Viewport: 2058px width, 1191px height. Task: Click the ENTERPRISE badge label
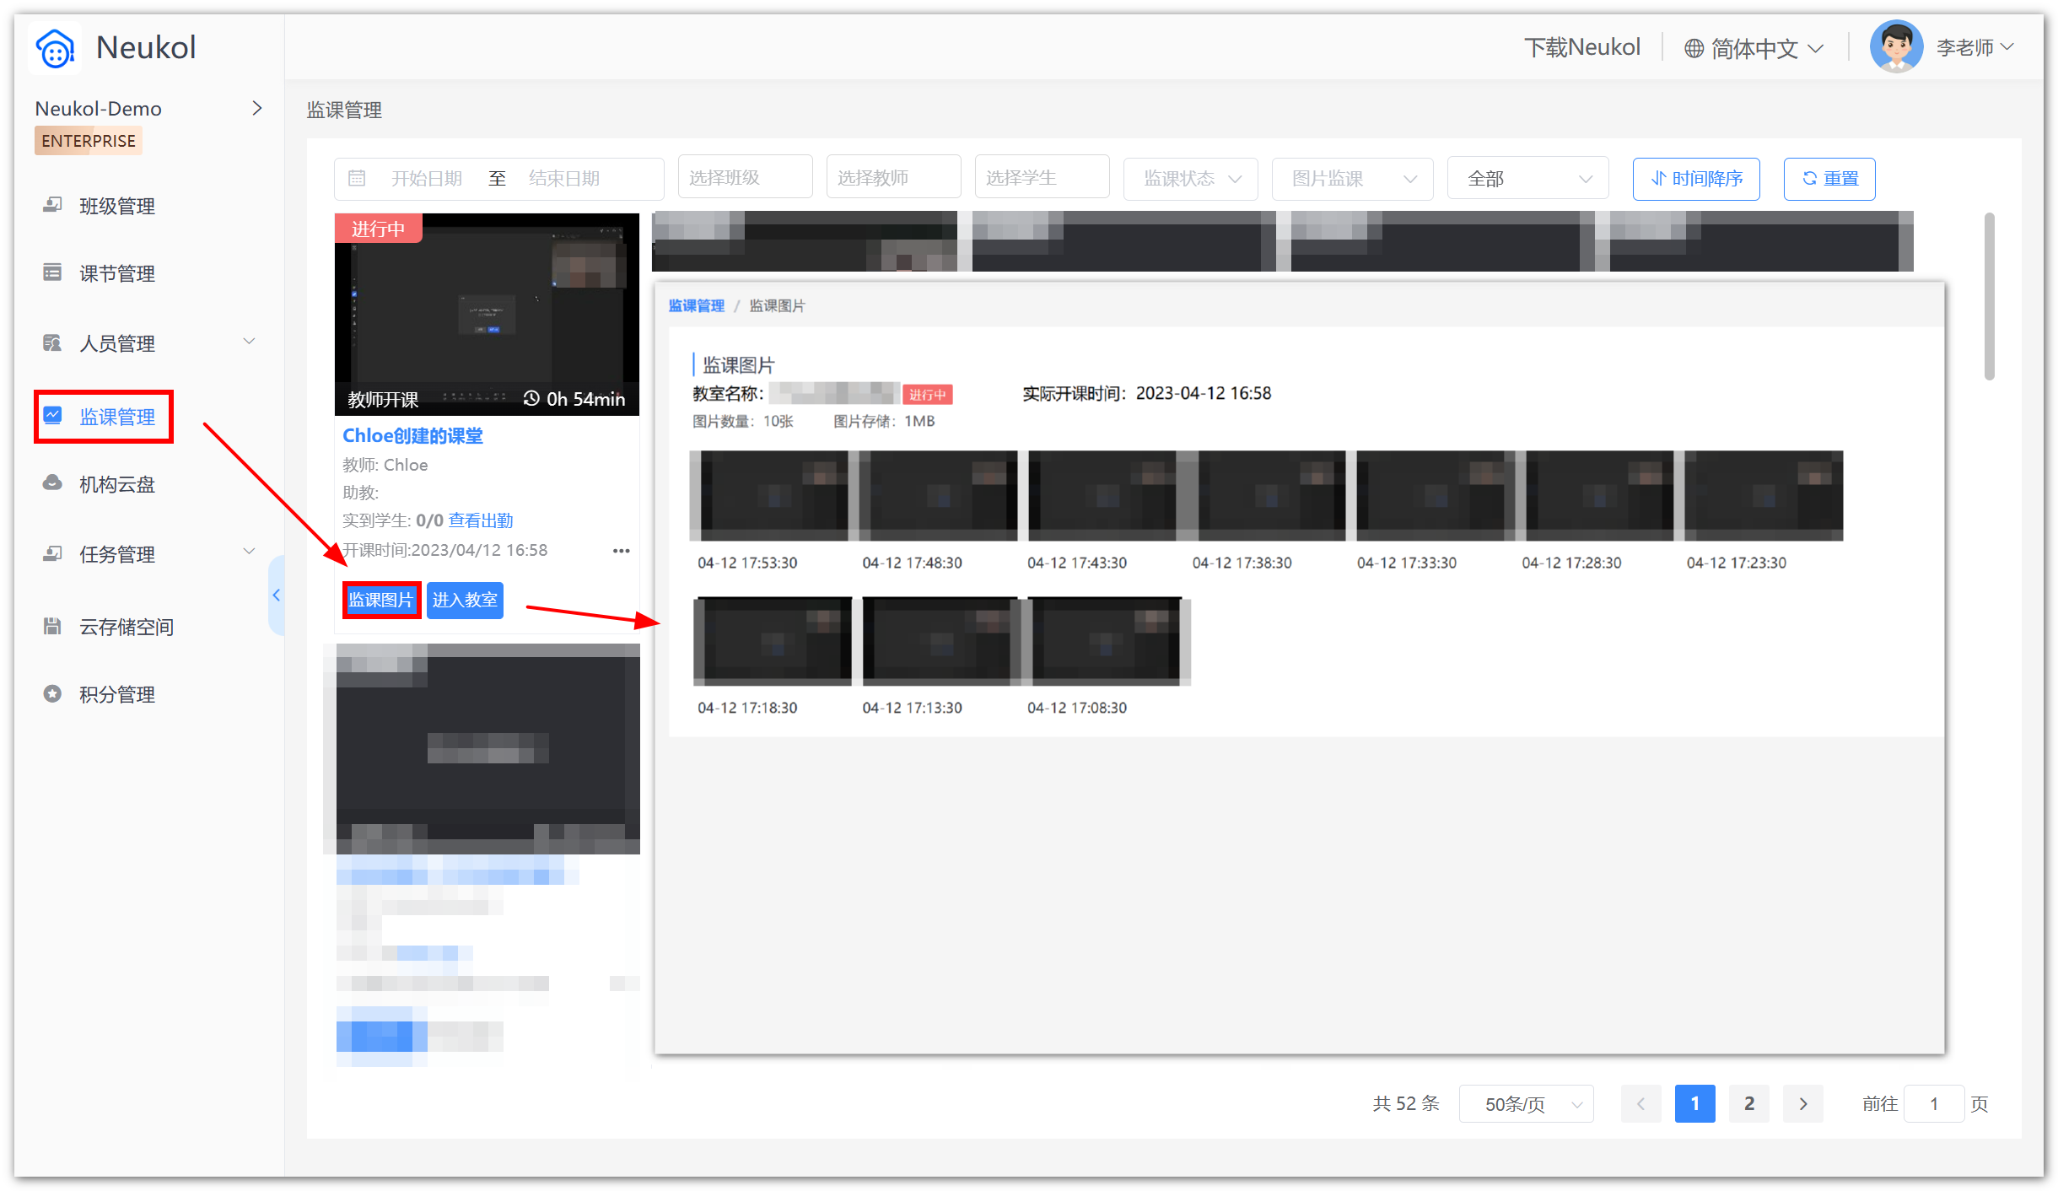pyautogui.click(x=89, y=141)
